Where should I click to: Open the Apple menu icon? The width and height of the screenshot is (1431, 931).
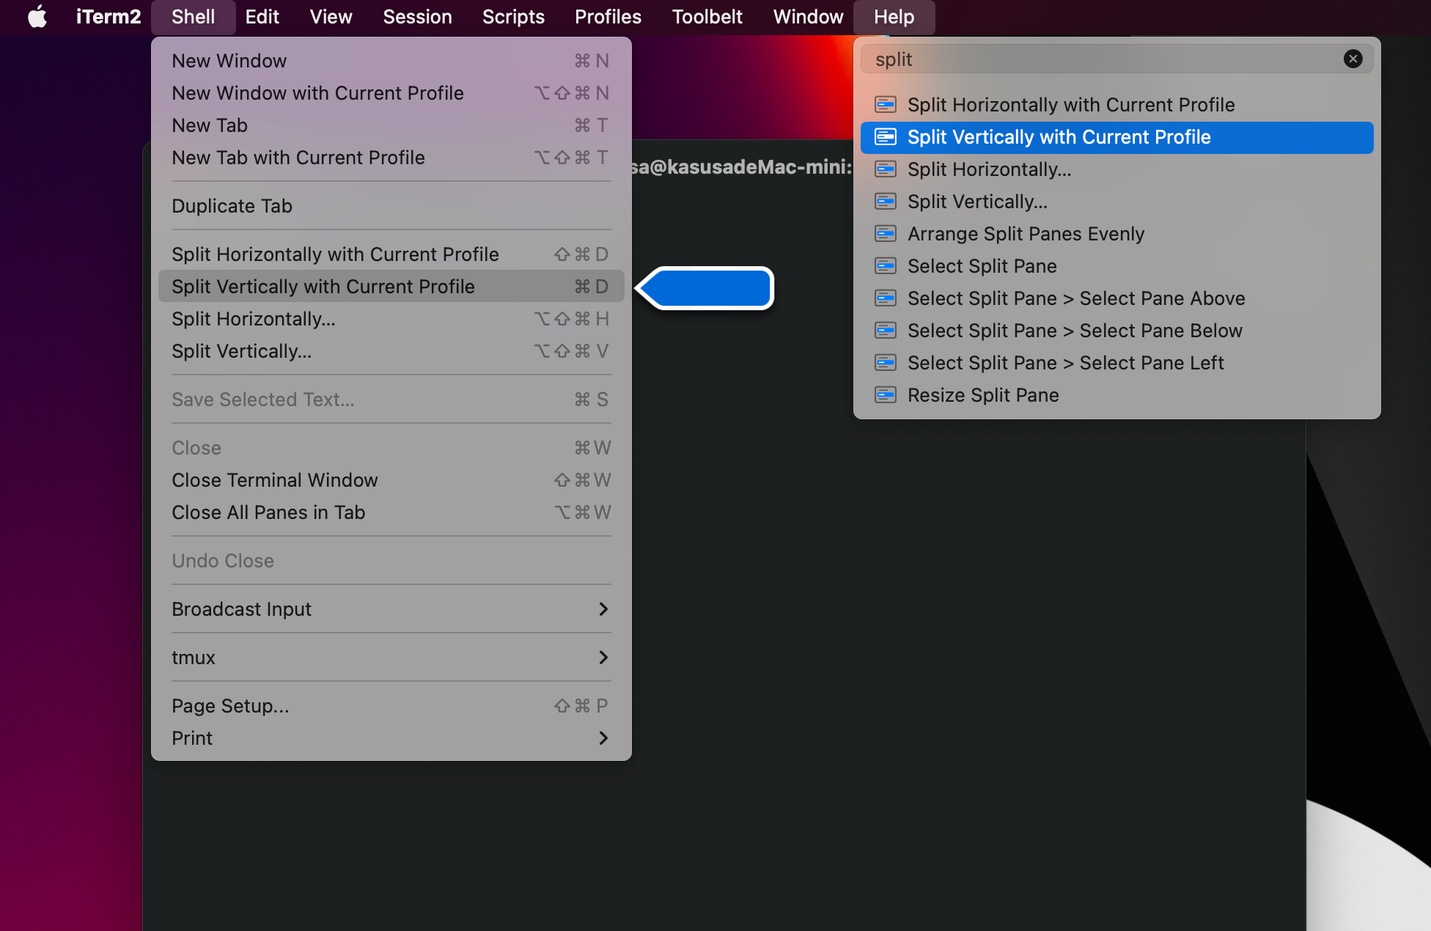37,17
